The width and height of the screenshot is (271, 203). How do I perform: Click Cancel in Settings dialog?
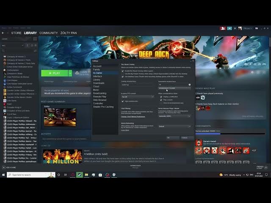pyautogui.click(x=187, y=138)
